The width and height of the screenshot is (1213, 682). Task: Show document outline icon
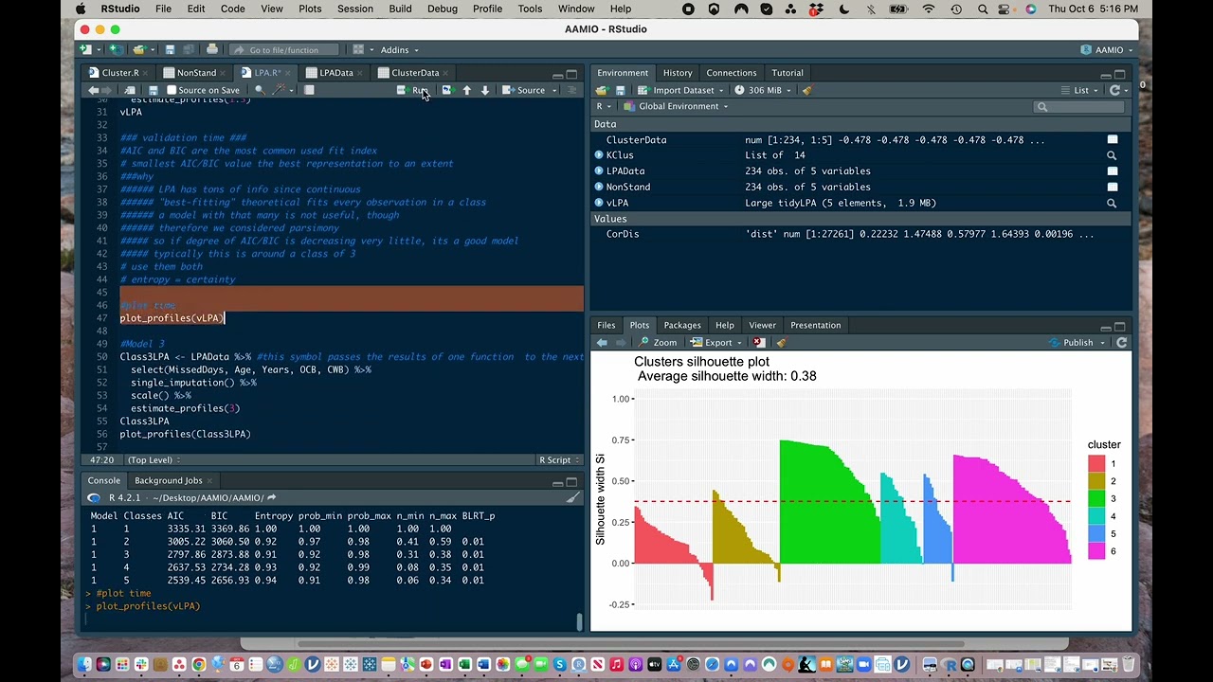571,90
